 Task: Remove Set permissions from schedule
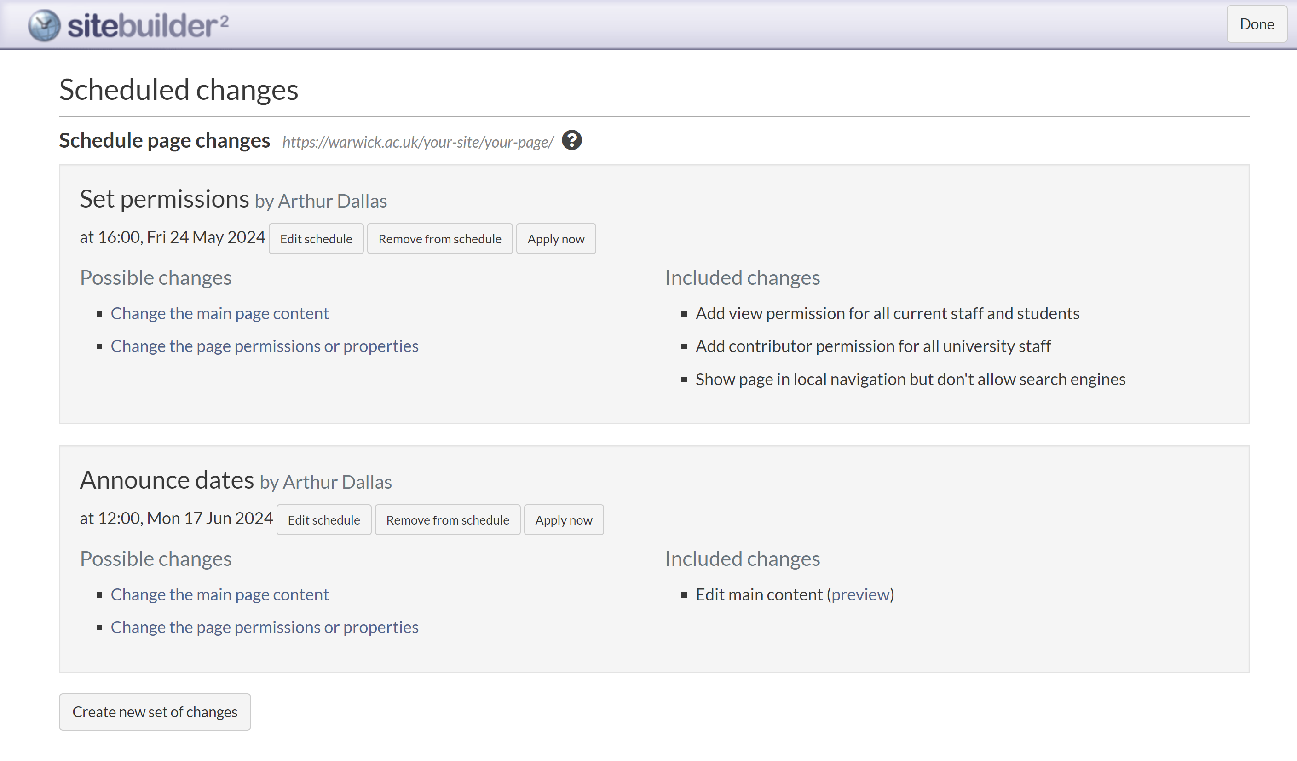coord(439,239)
